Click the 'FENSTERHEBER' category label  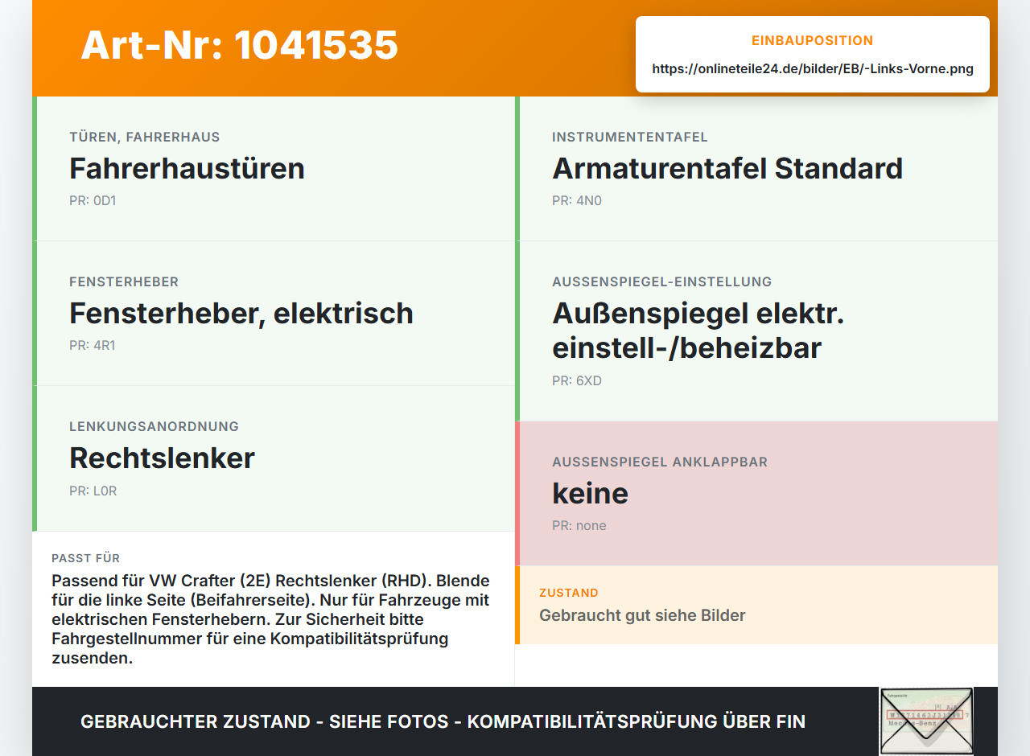(x=124, y=282)
